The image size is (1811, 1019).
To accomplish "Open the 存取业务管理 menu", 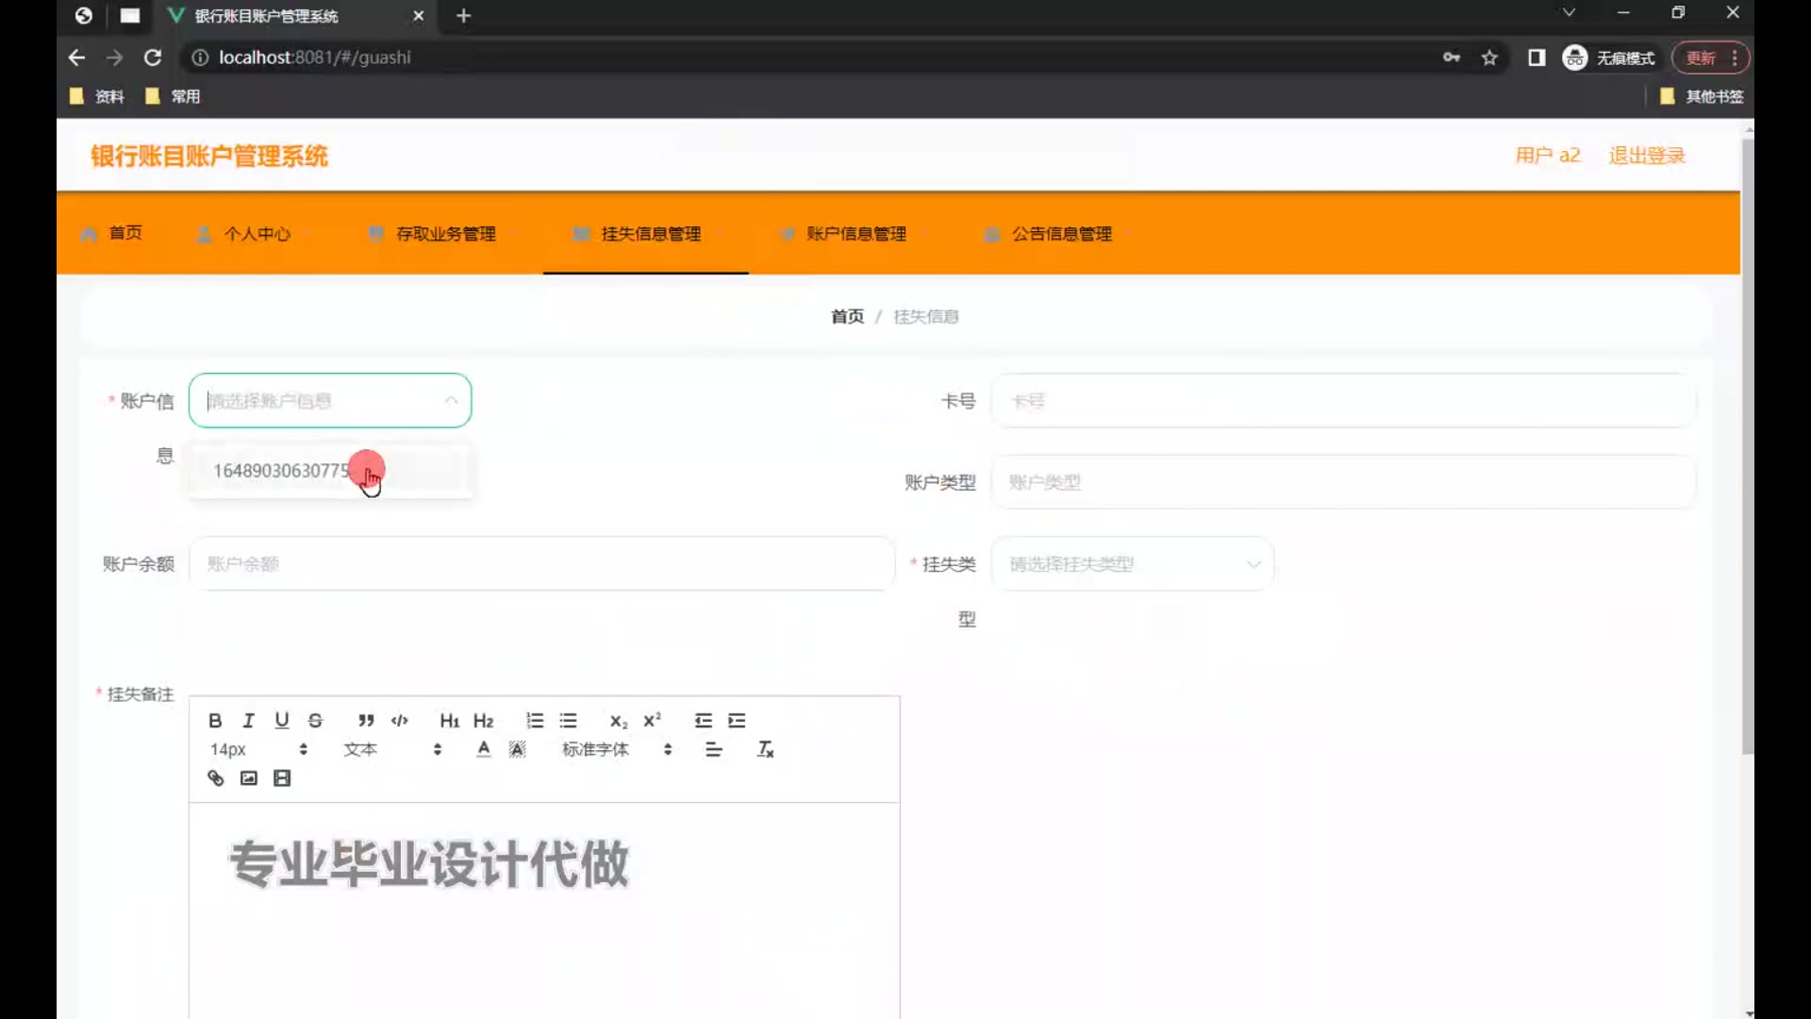I will coord(445,234).
